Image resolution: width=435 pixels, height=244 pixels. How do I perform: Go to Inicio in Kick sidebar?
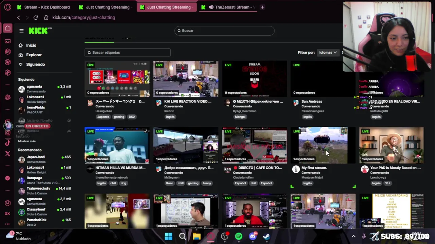click(x=31, y=45)
